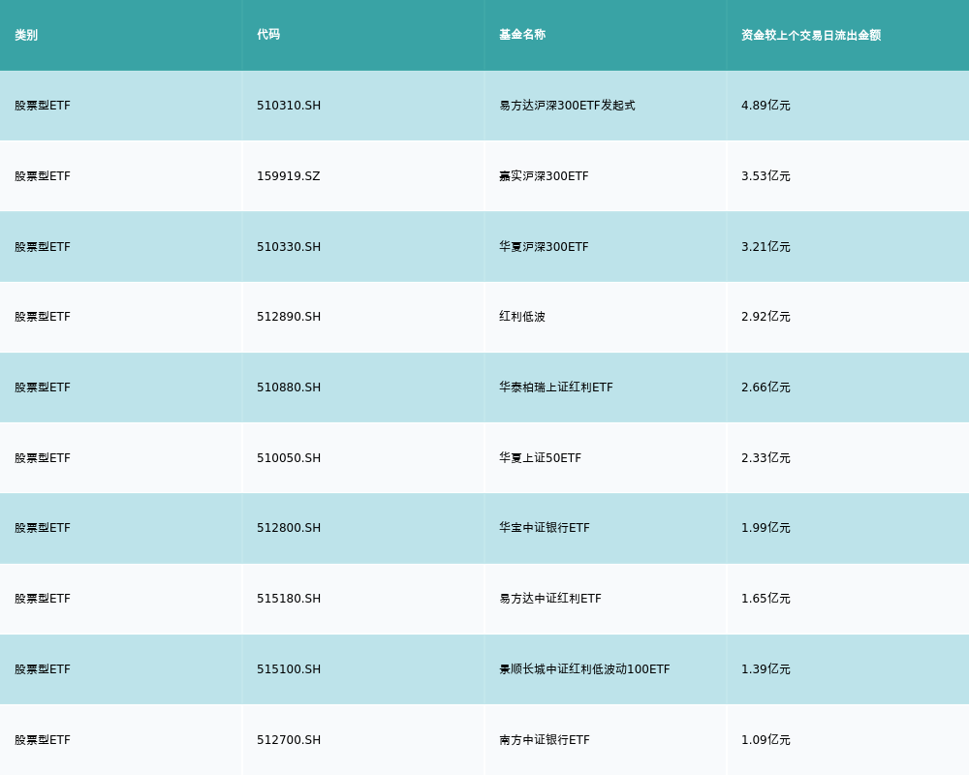Click outflow value 3.53亿元
969x775 pixels.
tap(766, 176)
